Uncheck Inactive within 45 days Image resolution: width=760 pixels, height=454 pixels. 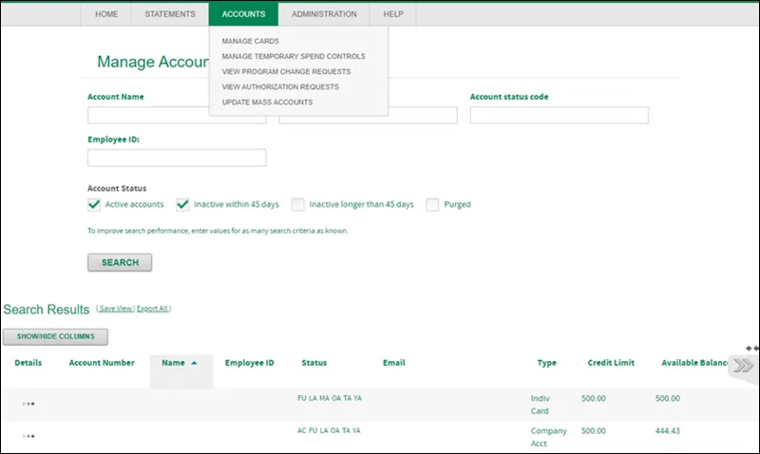click(x=182, y=204)
